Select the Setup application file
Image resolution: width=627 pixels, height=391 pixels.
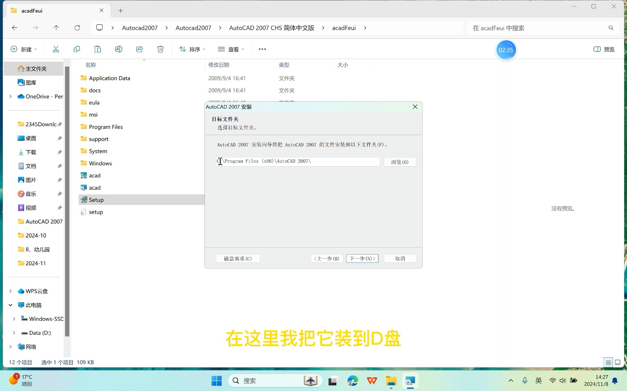pyautogui.click(x=142, y=200)
